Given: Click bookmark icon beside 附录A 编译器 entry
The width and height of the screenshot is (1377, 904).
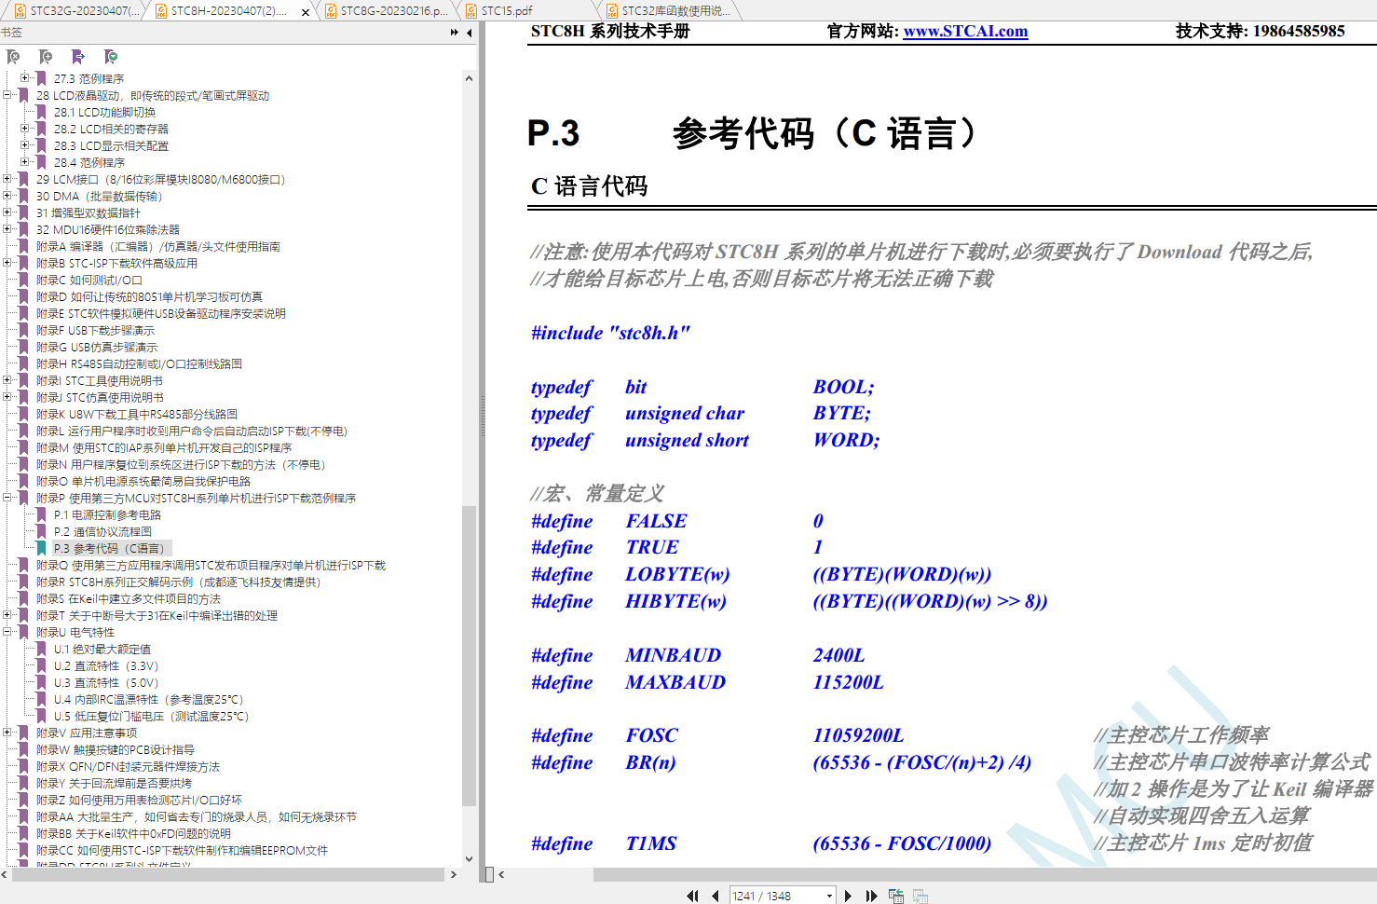Looking at the screenshot, I should [x=23, y=246].
